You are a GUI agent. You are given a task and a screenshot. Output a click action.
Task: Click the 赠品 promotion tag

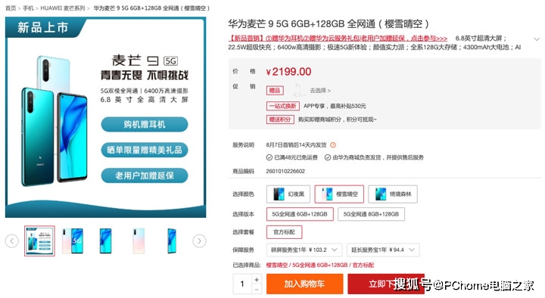click(275, 91)
